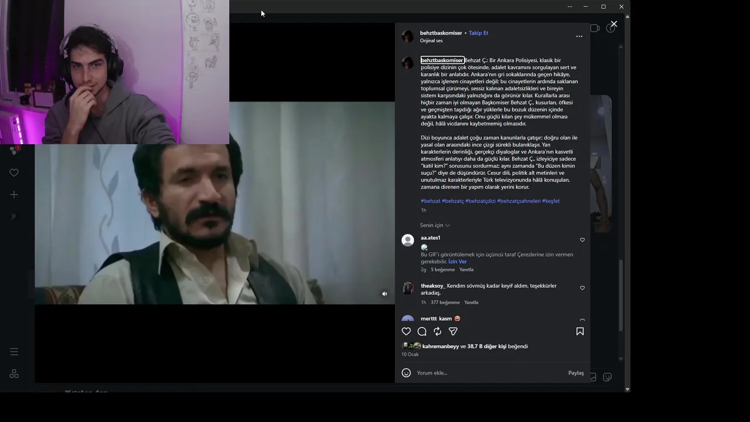Image resolution: width=750 pixels, height=422 pixels.
Task: Click the caption's 'behztbaskomiser' username
Action: [x=442, y=60]
